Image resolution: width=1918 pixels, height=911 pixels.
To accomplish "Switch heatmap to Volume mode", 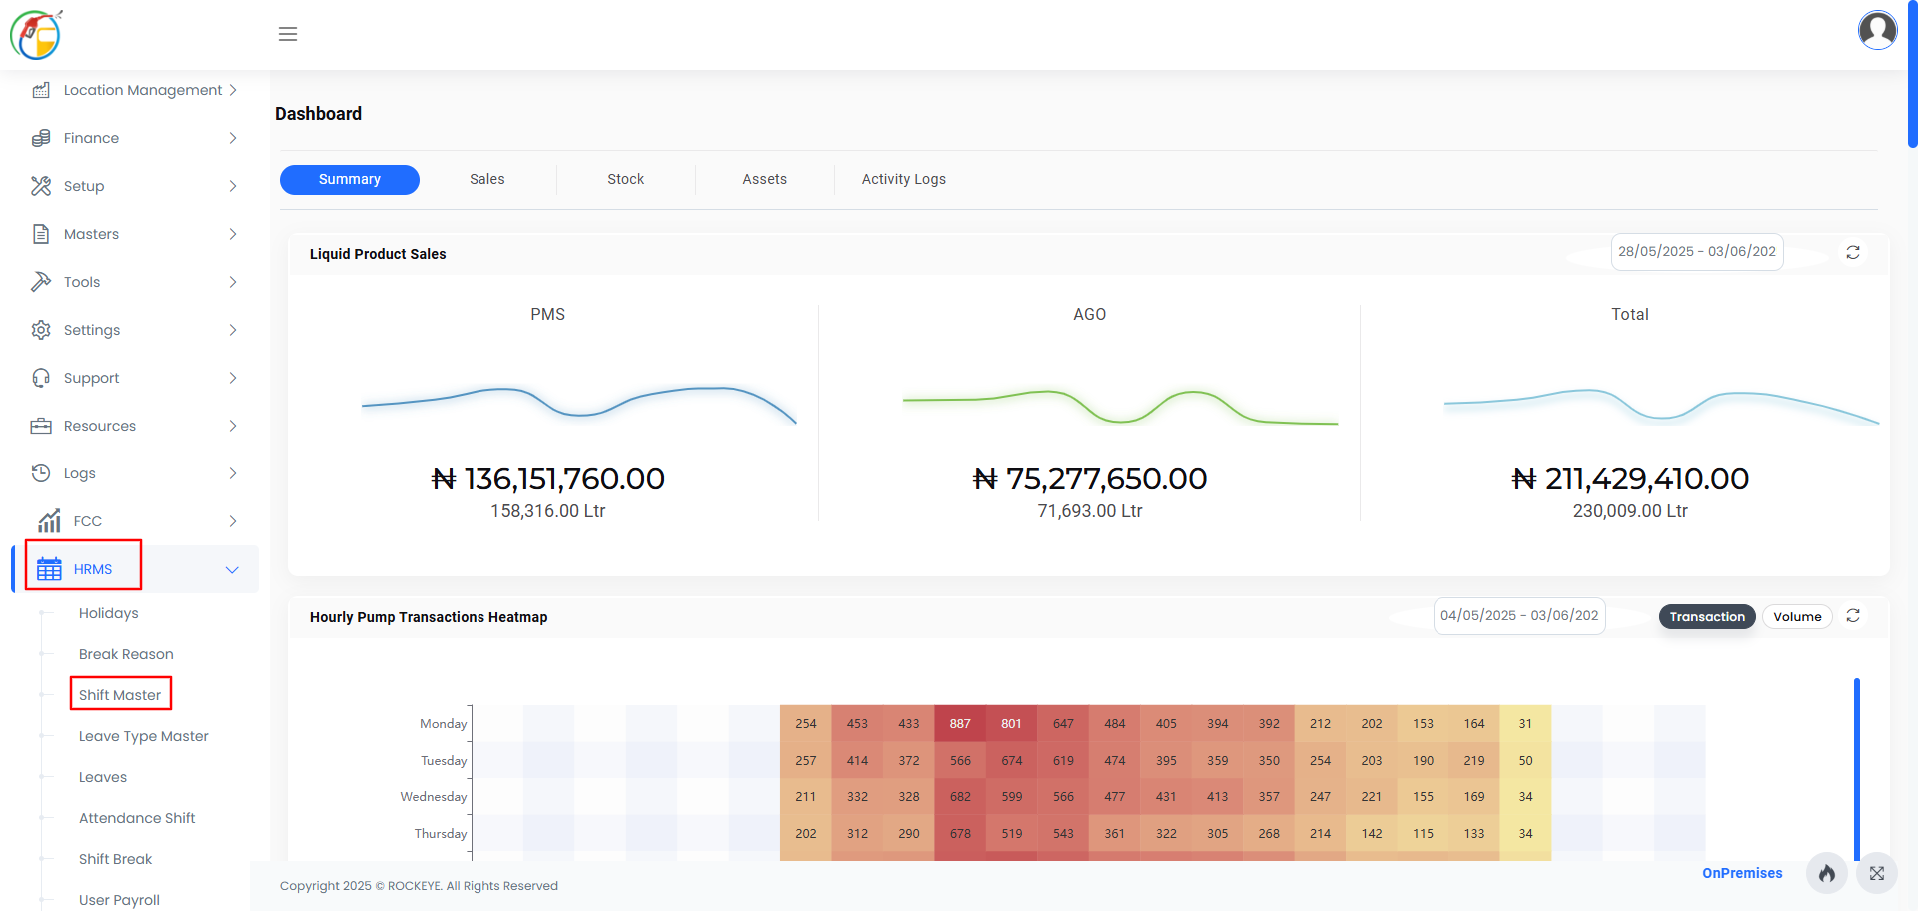I will [x=1797, y=617].
